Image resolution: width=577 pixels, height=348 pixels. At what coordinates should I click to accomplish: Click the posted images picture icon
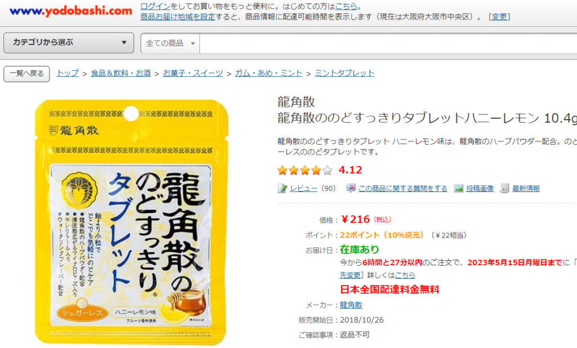click(x=459, y=188)
